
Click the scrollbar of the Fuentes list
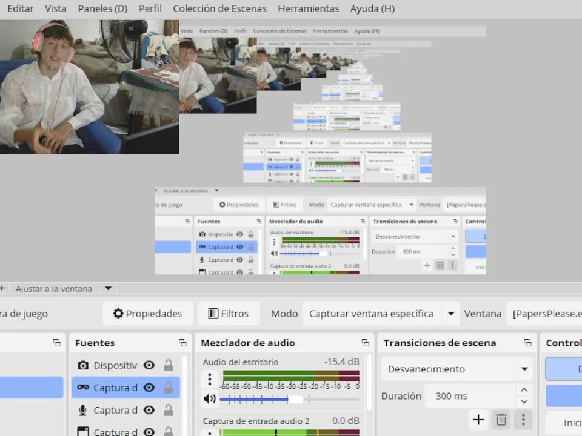point(184,395)
